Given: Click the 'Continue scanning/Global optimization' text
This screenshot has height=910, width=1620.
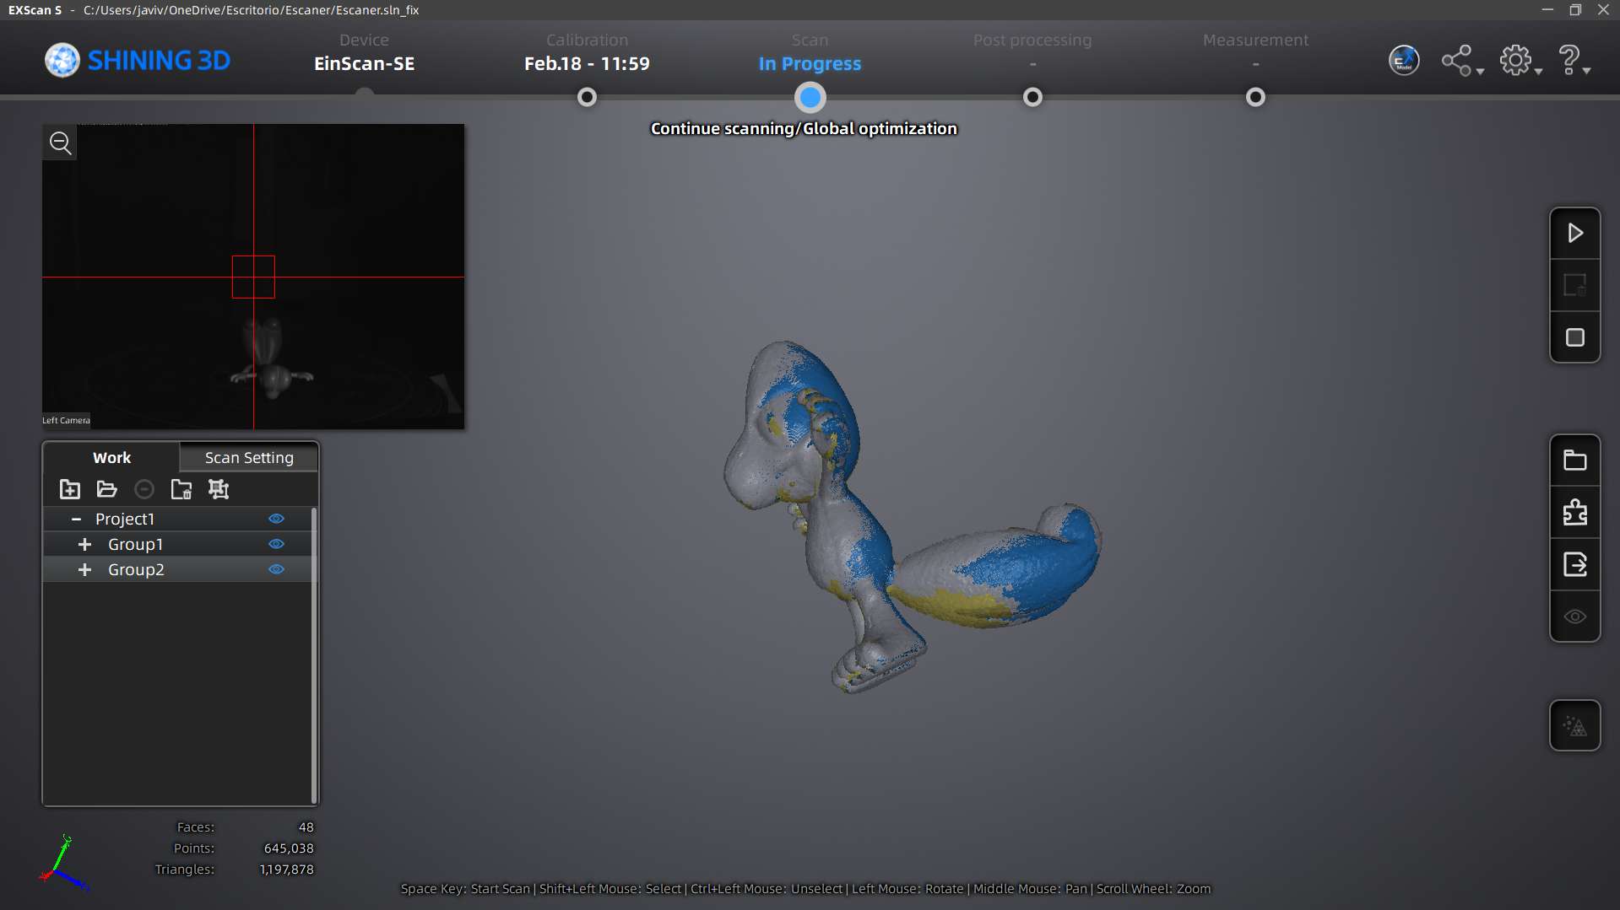Looking at the screenshot, I should (x=804, y=128).
